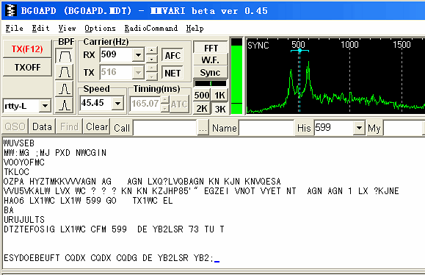The width and height of the screenshot is (425, 275).
Task: Increase Timing value with up stepper
Action: click(165, 100)
